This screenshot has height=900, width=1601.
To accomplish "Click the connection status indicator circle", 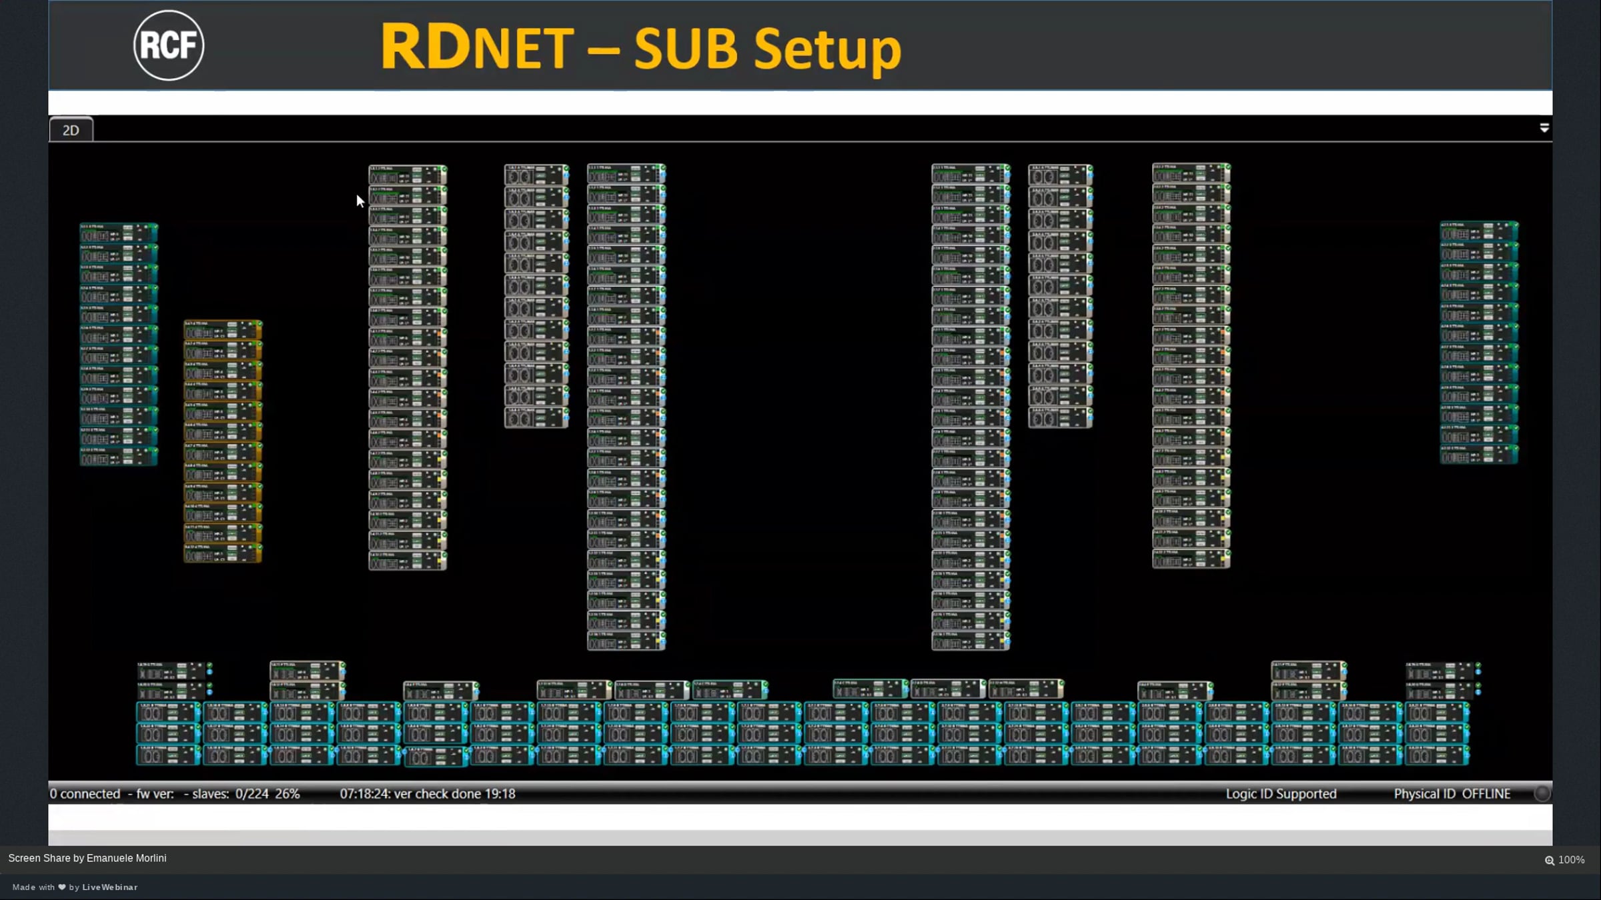I will point(1542,793).
